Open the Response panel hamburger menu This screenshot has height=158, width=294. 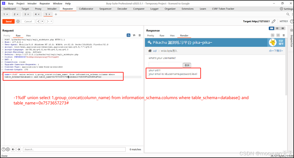(x=284, y=35)
